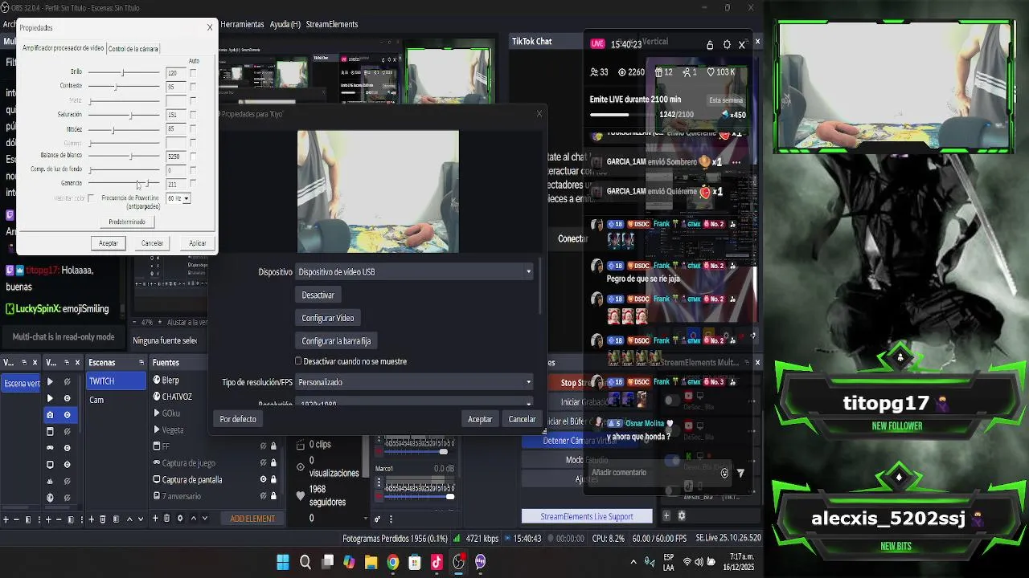The height and width of the screenshot is (578, 1029).
Task: Toggle visibility of FF source
Action: [x=263, y=446]
